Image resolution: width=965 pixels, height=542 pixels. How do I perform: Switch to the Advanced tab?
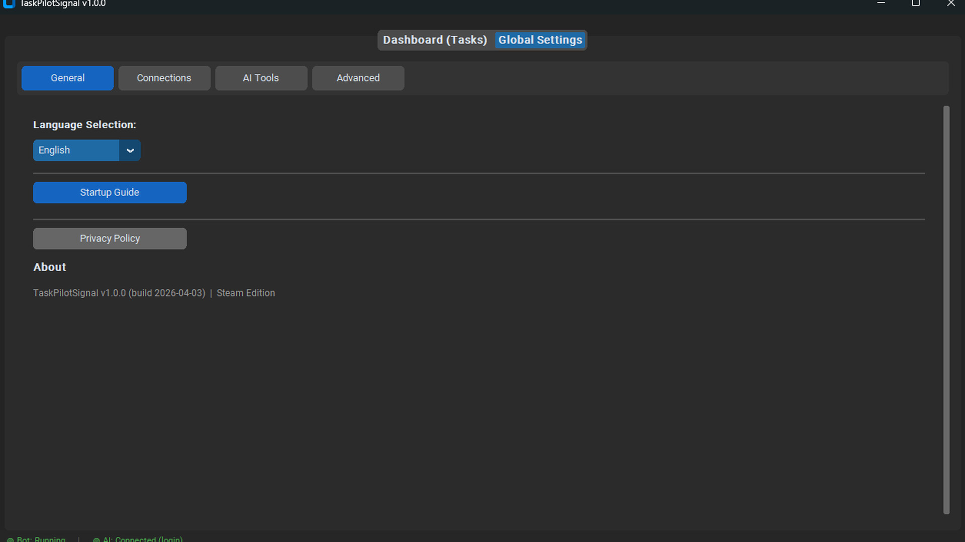358,78
